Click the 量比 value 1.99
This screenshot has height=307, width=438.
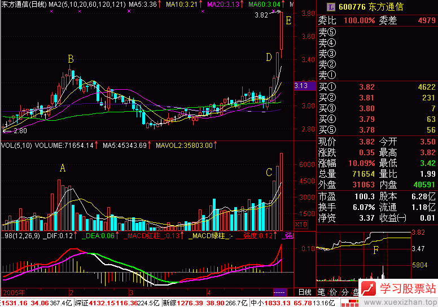pyautogui.click(x=428, y=174)
